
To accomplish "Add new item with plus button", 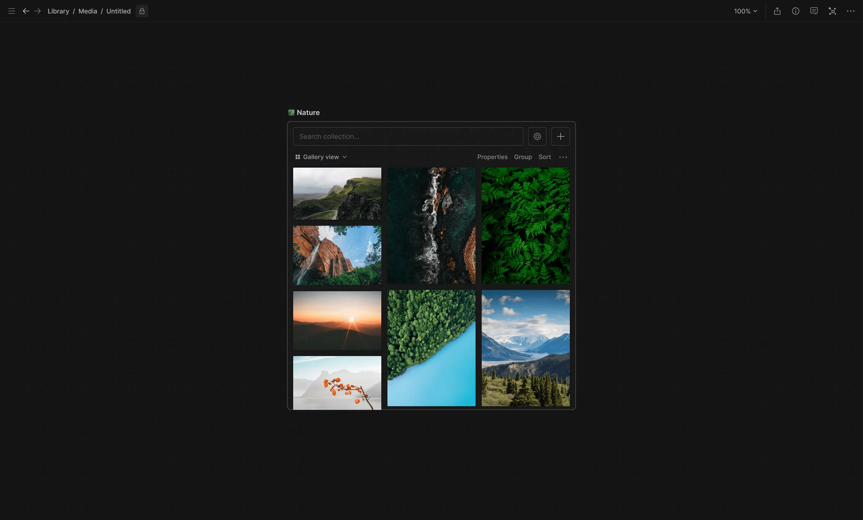I will (560, 136).
